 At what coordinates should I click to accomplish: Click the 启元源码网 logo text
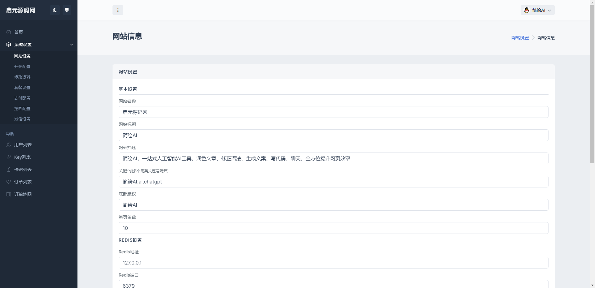[21, 10]
